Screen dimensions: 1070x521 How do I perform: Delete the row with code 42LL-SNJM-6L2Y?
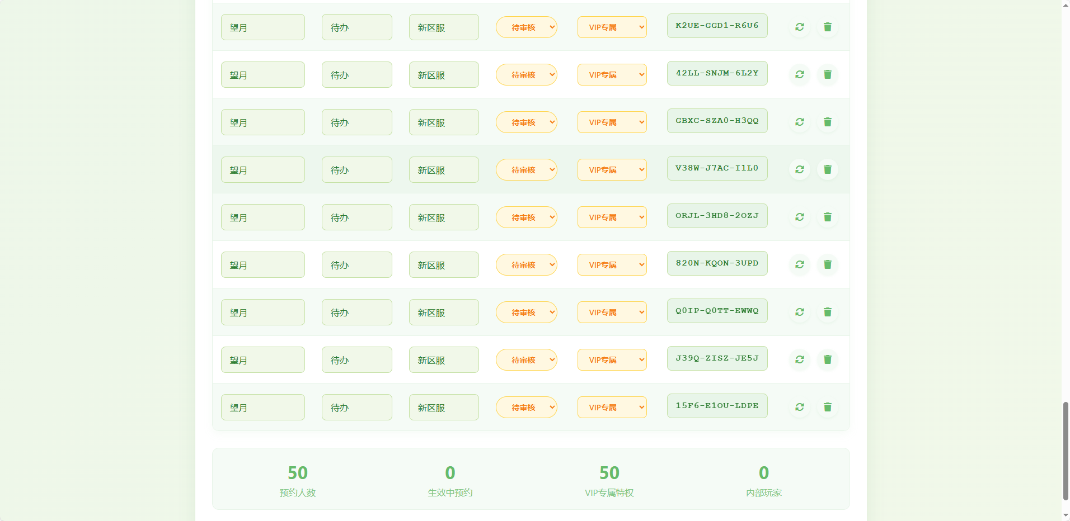point(828,74)
